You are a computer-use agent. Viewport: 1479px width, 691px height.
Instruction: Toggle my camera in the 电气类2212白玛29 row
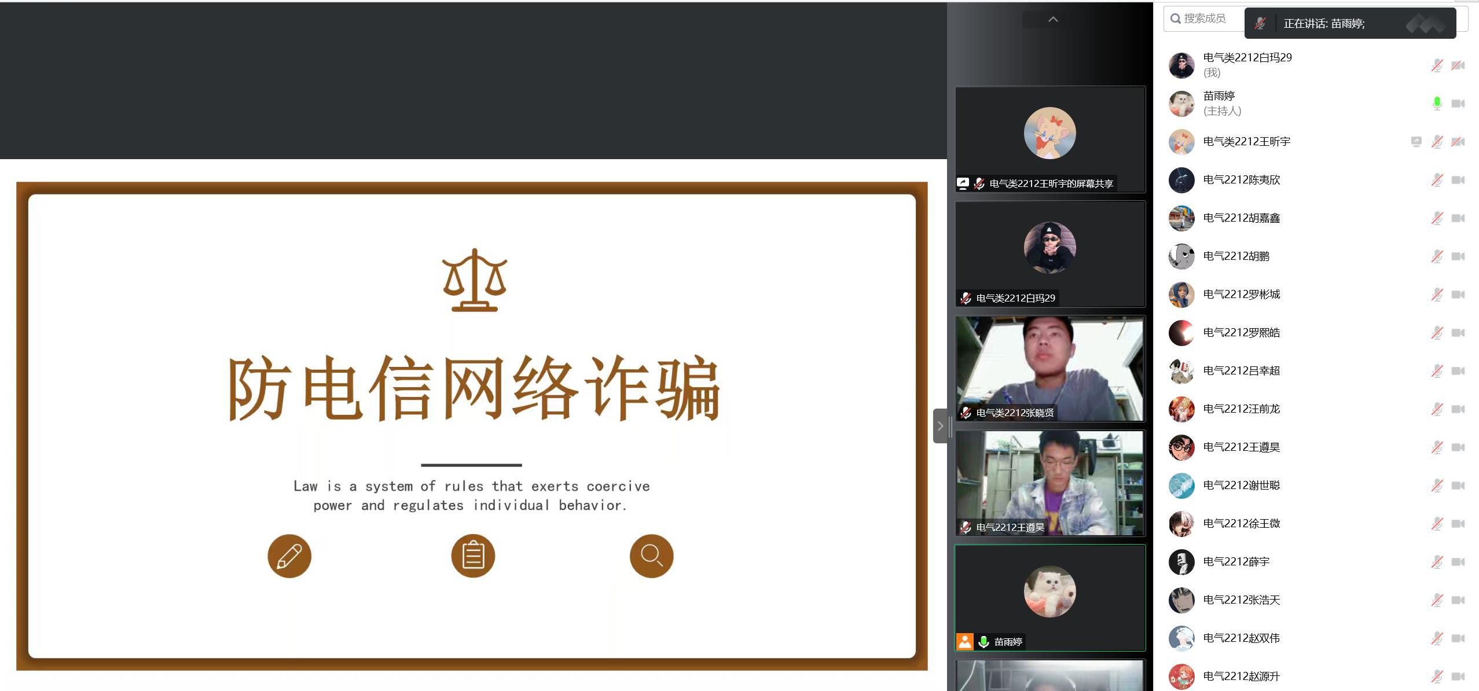pyautogui.click(x=1458, y=65)
